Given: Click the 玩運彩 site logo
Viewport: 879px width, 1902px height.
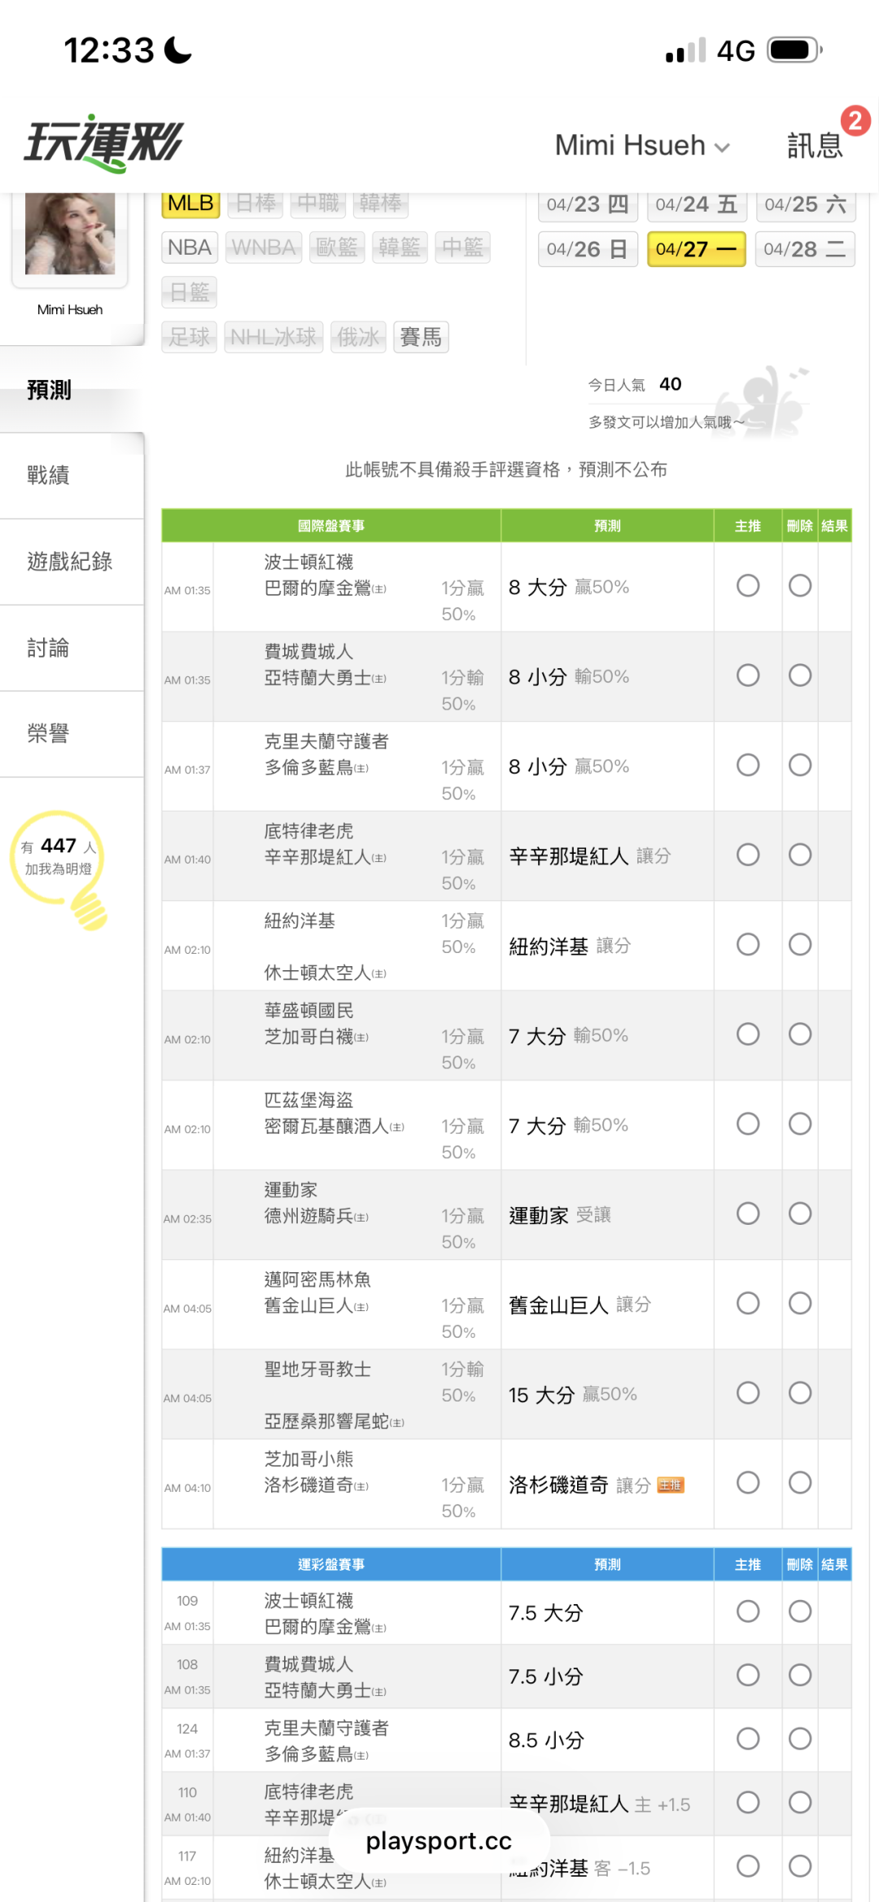Looking at the screenshot, I should pyautogui.click(x=104, y=143).
